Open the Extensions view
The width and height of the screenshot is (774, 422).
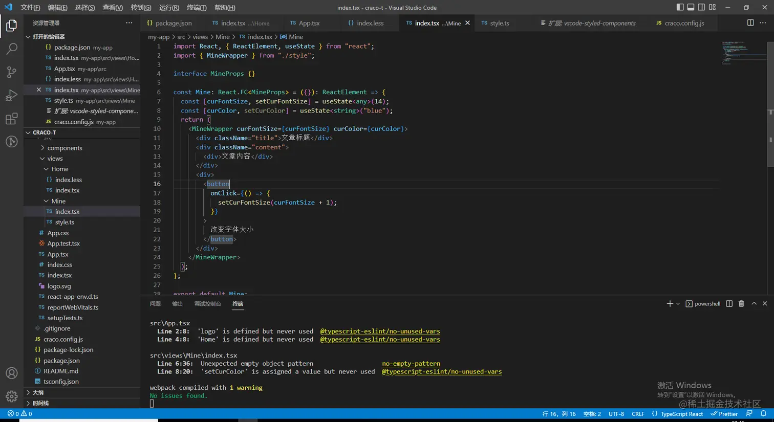pos(11,119)
